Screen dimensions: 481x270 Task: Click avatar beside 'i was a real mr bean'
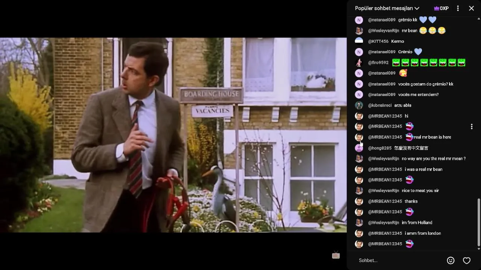tap(359, 169)
